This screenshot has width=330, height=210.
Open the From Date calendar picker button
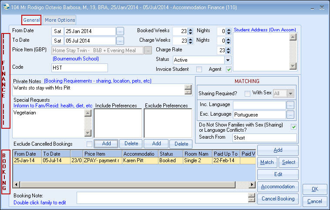point(120,31)
